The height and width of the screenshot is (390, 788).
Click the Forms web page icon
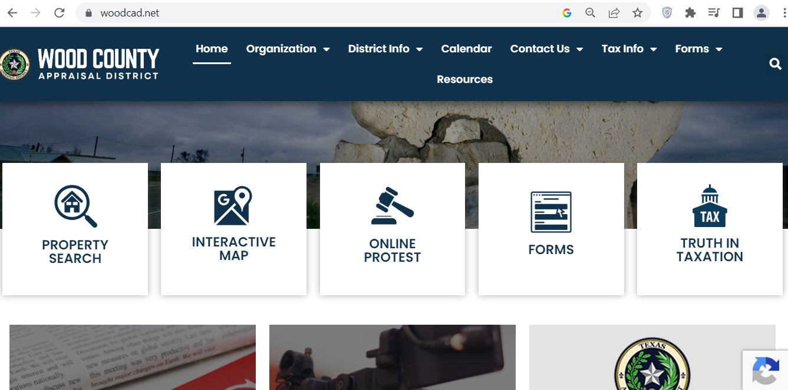point(551,212)
